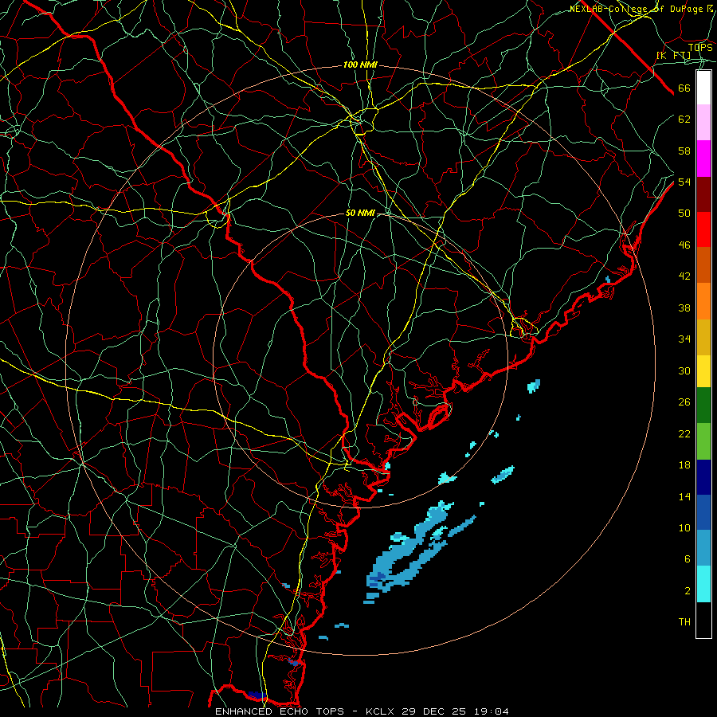Click the navy 14 kft legend swatch
The image size is (717, 717).
pos(703,477)
